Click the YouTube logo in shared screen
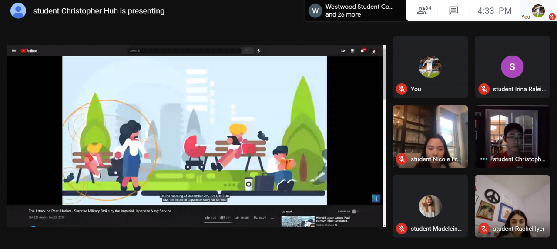 coord(29,51)
